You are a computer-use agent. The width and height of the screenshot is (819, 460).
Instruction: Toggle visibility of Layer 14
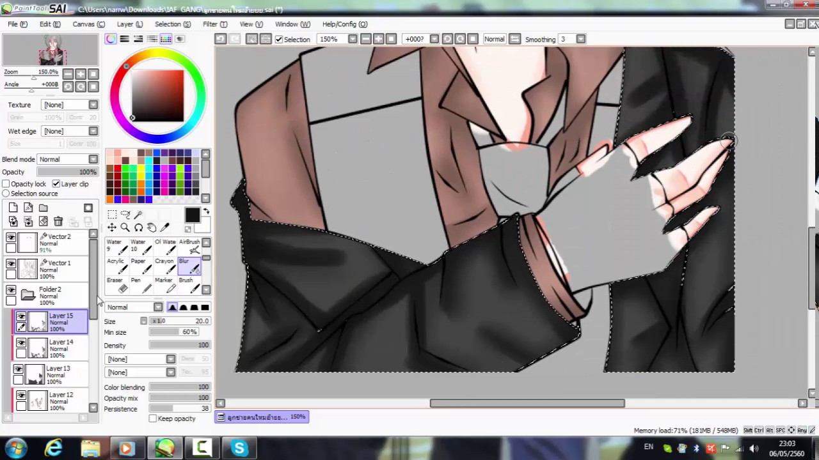point(21,343)
